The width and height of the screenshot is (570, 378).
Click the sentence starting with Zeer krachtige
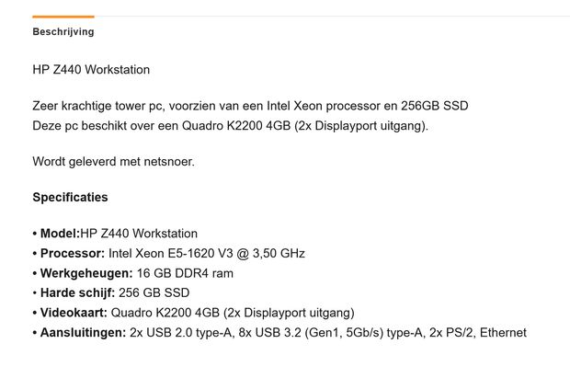pyautogui.click(x=250, y=106)
